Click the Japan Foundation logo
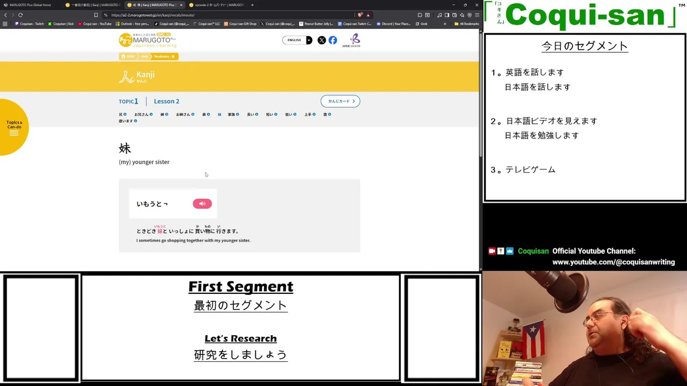The image size is (687, 386). click(x=352, y=41)
